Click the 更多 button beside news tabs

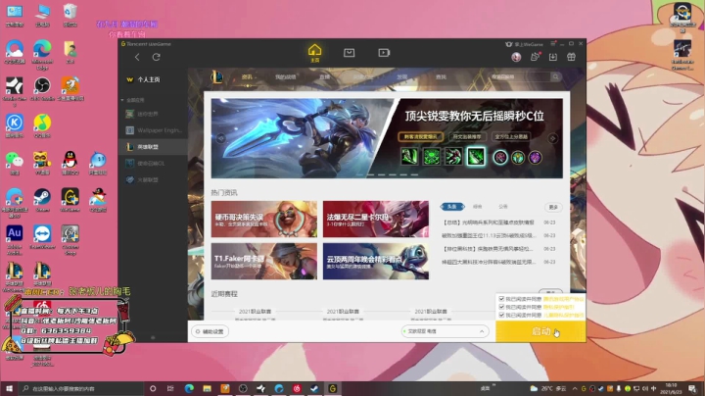553,207
